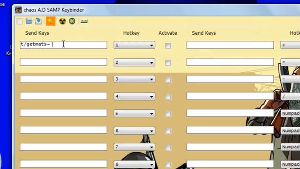The height and width of the screenshot is (169, 300).
Task: Open the Hotkey dropdown showing 8
Action: coord(135,164)
